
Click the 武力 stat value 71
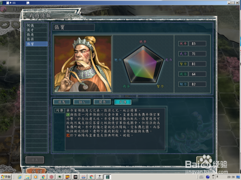click(x=198, y=54)
